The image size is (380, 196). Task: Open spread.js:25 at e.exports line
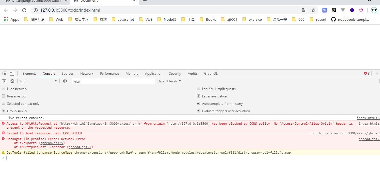coord(52,143)
